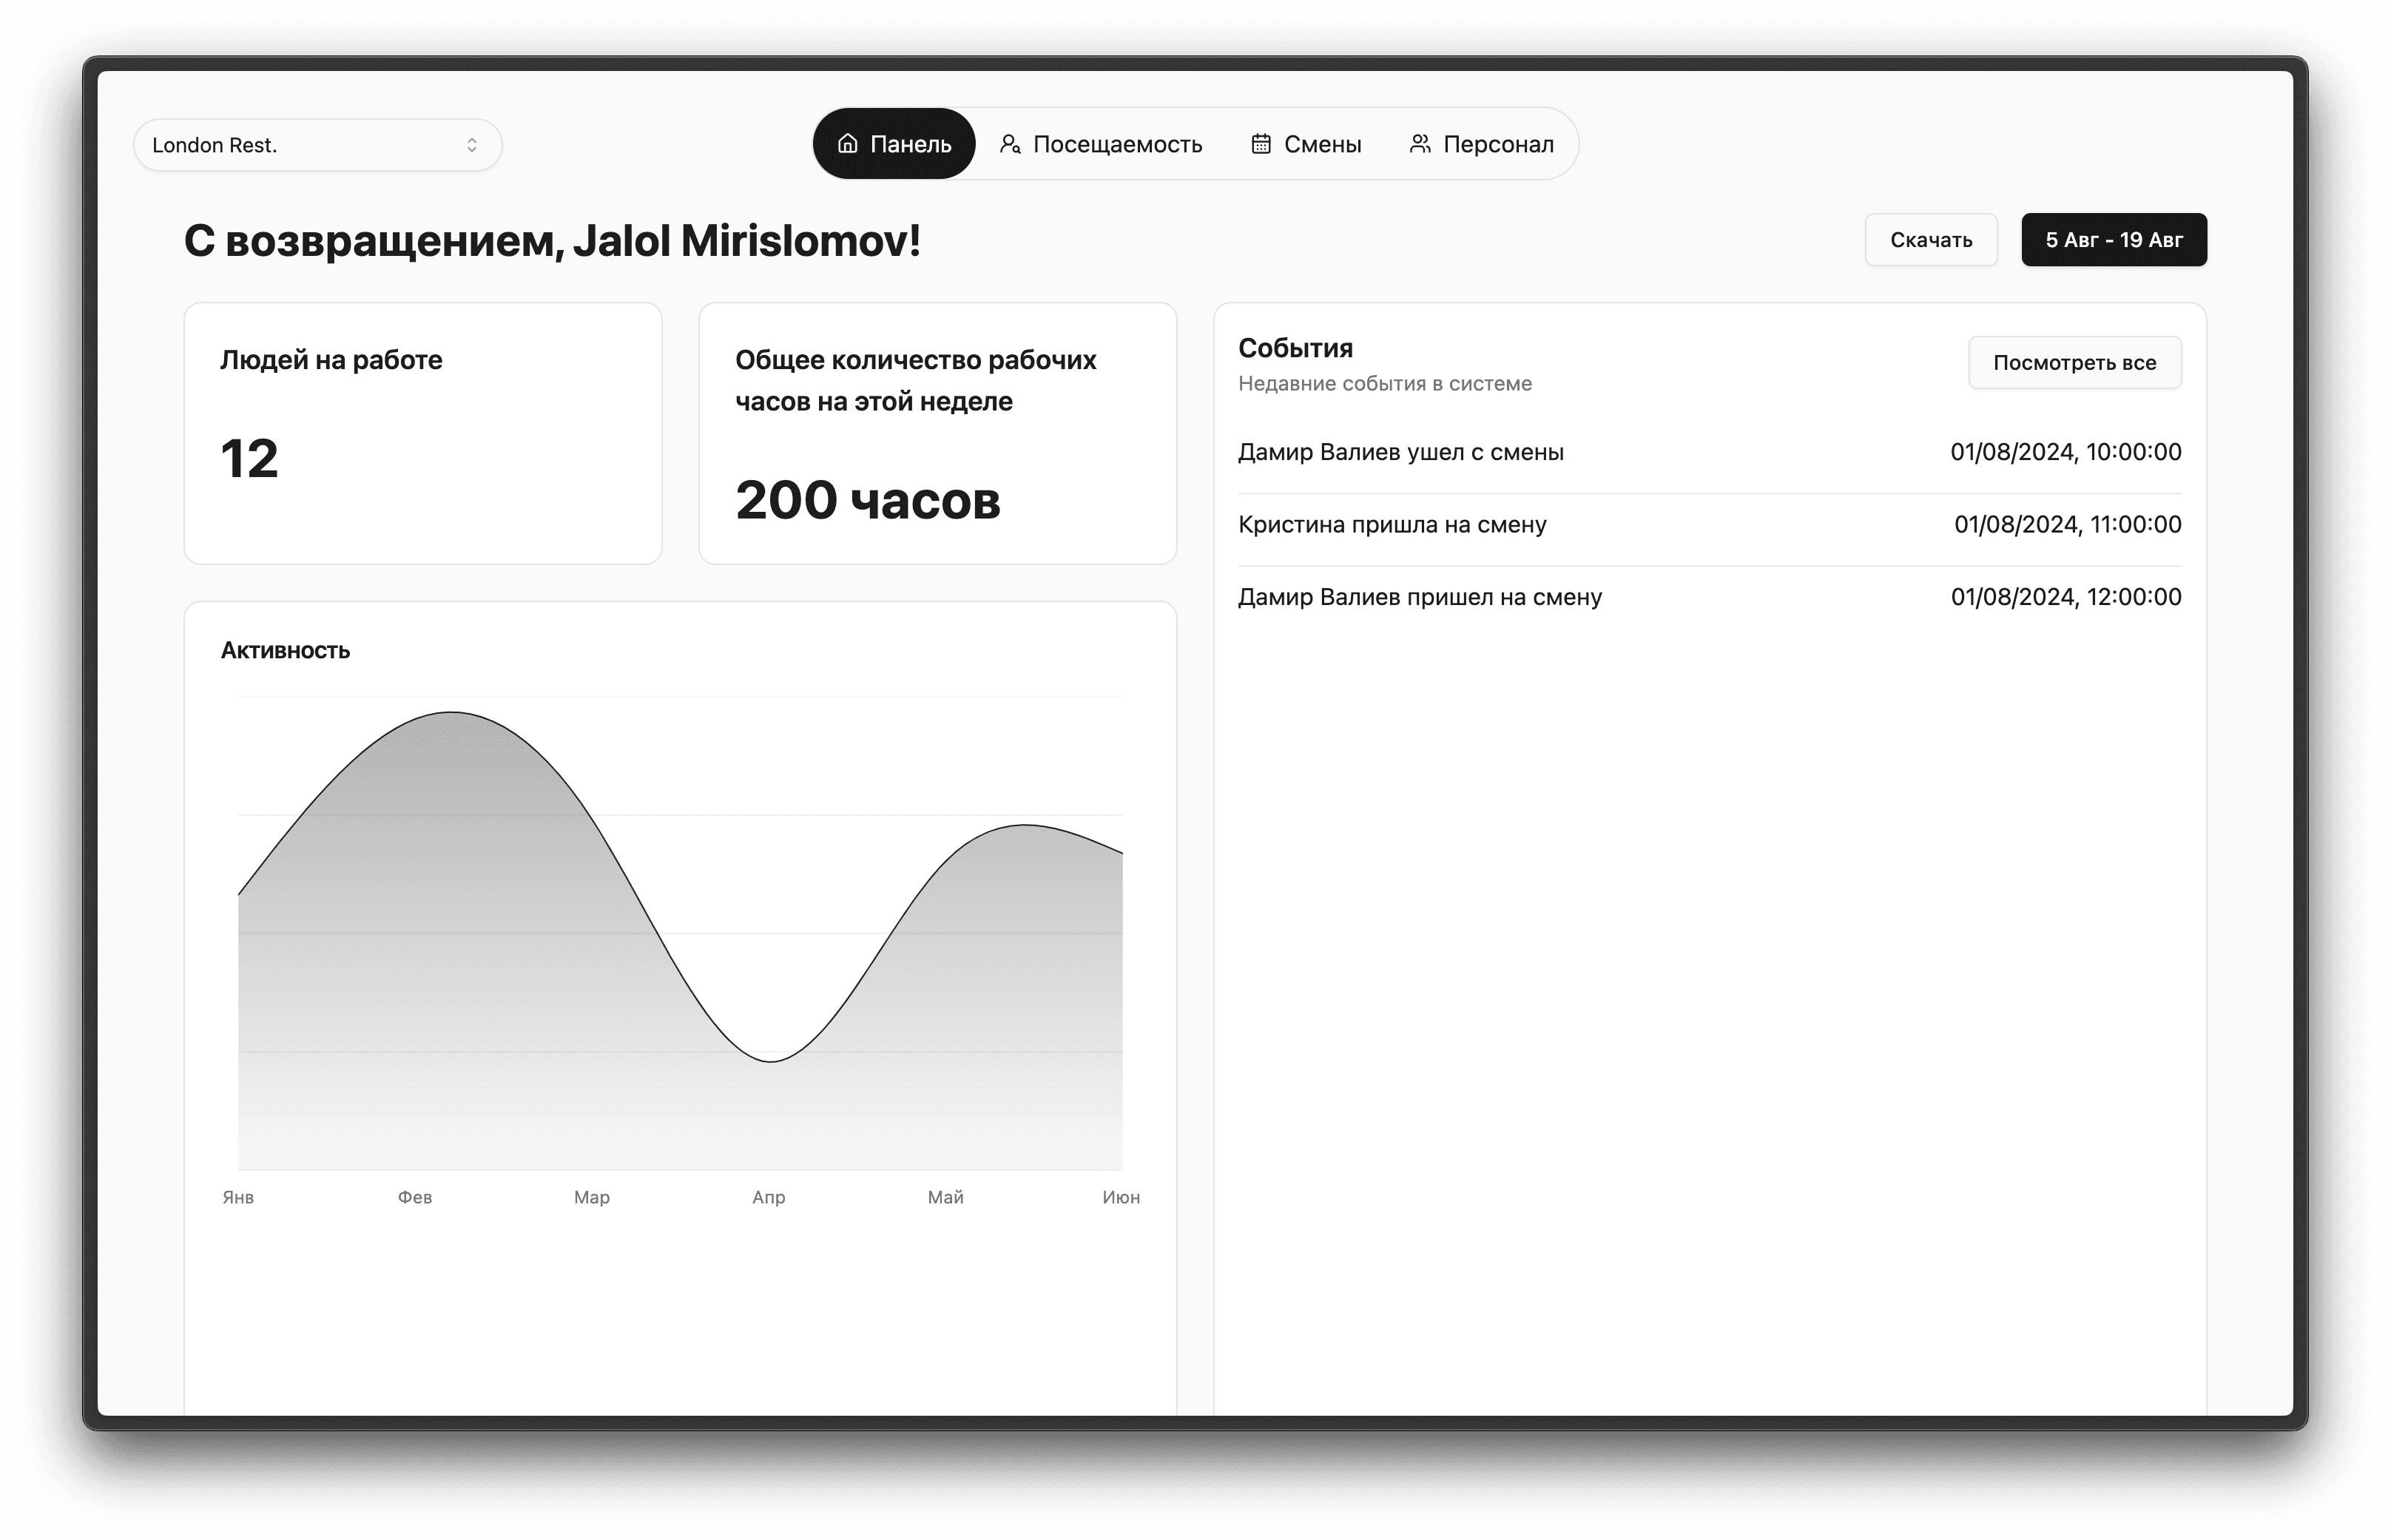Click the calendar icon beside Смены
2391x1540 pixels.
click(1261, 144)
